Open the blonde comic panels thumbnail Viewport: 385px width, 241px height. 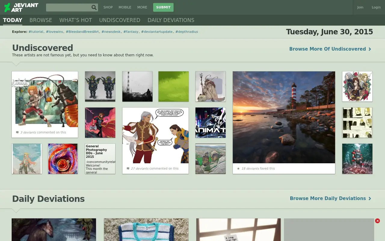357,123
